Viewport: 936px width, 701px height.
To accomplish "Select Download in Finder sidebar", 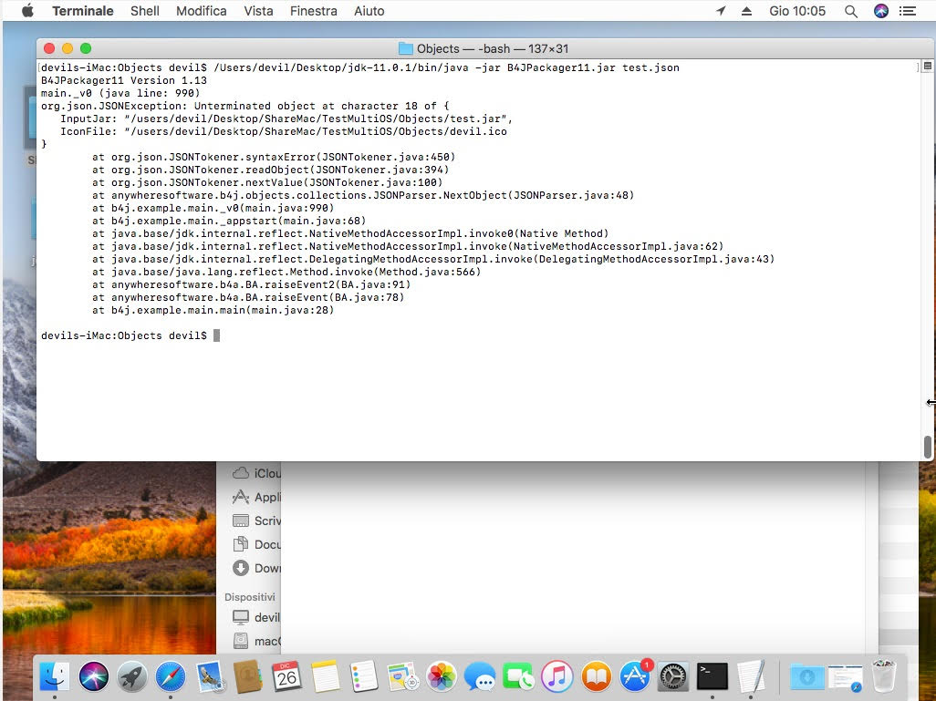I will 256,568.
